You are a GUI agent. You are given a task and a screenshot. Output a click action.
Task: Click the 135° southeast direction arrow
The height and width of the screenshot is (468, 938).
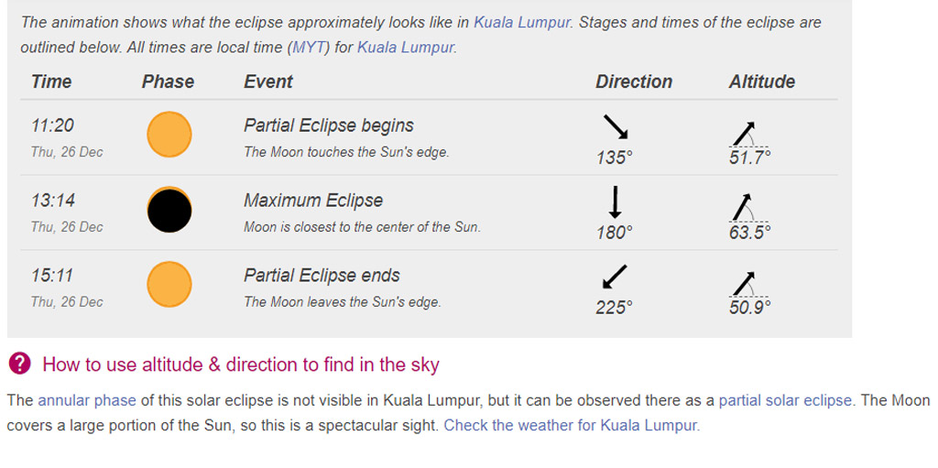(616, 127)
